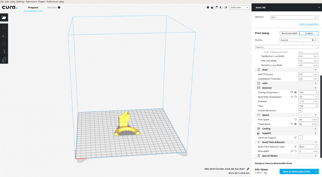
Task: Uncheck the Enable Retraction checkbox
Action: pos(300,111)
